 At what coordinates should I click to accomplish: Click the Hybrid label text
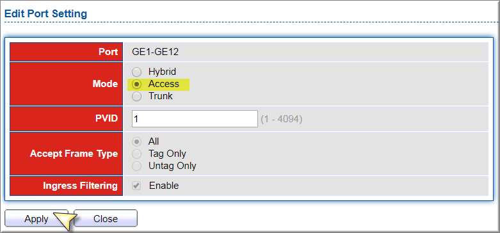pos(162,72)
